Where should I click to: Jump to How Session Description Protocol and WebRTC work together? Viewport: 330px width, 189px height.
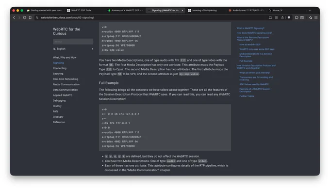pyautogui.click(x=256, y=67)
